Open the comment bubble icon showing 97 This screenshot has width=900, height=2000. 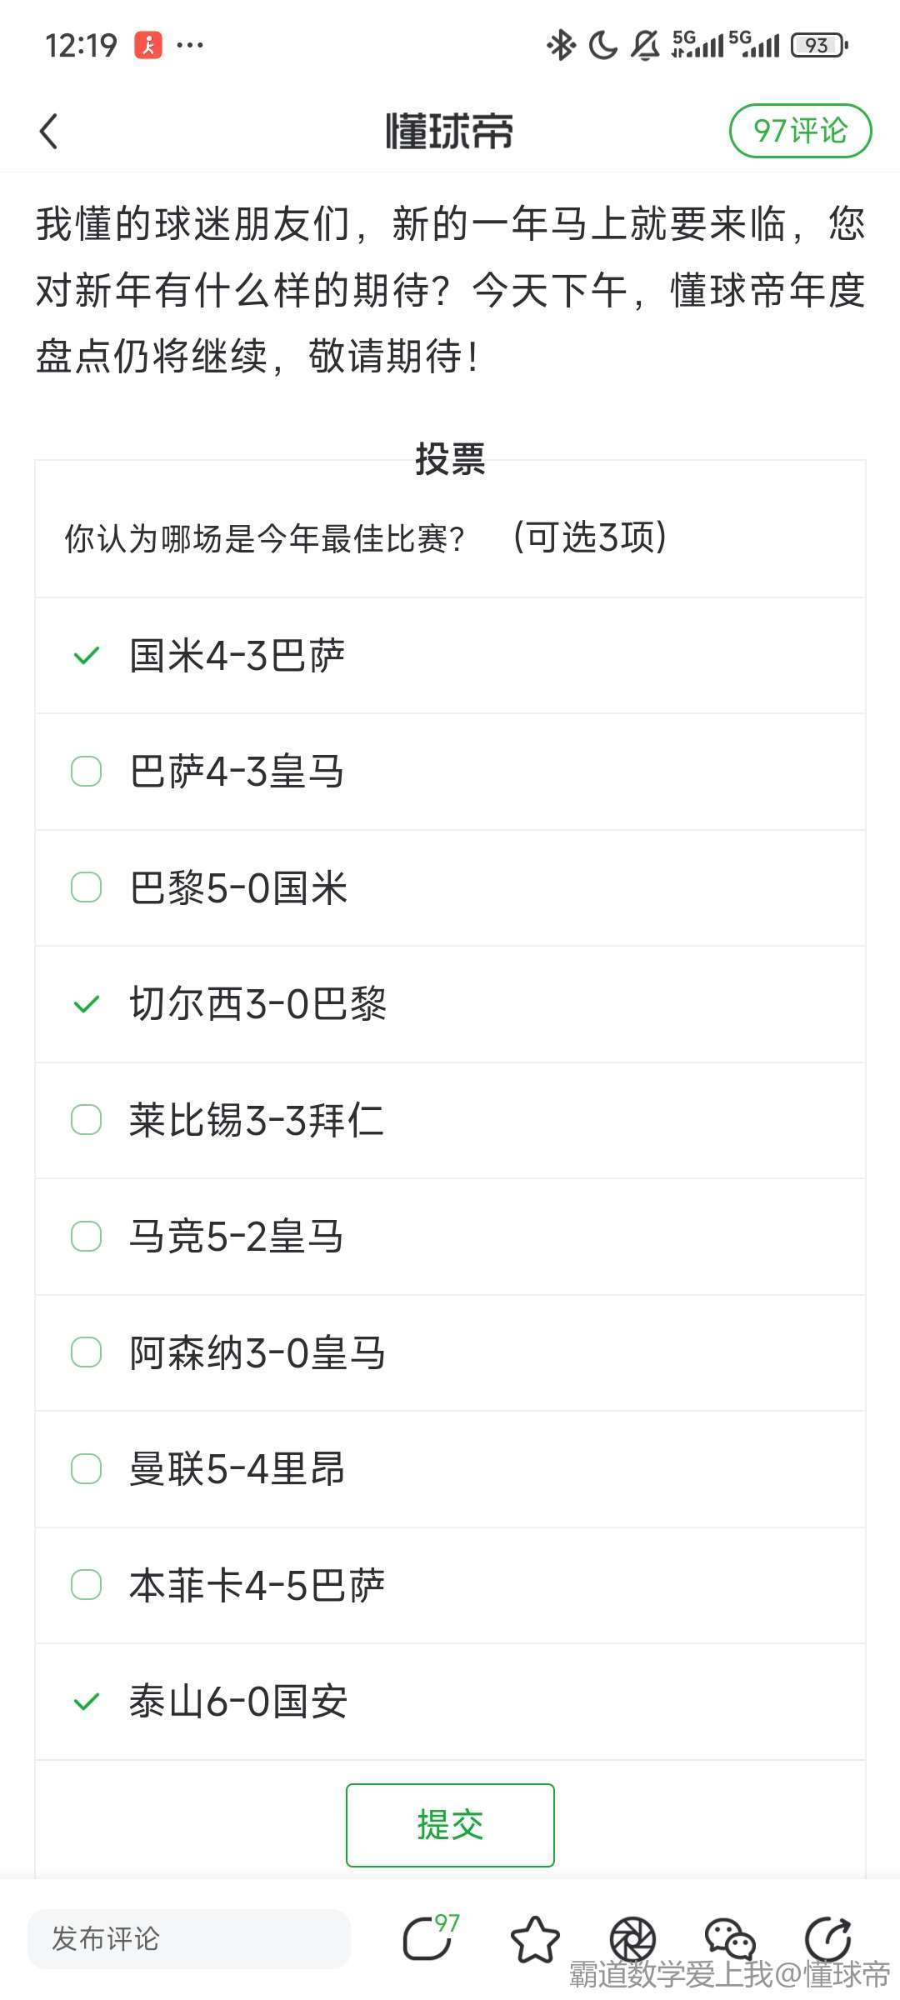(x=429, y=1937)
